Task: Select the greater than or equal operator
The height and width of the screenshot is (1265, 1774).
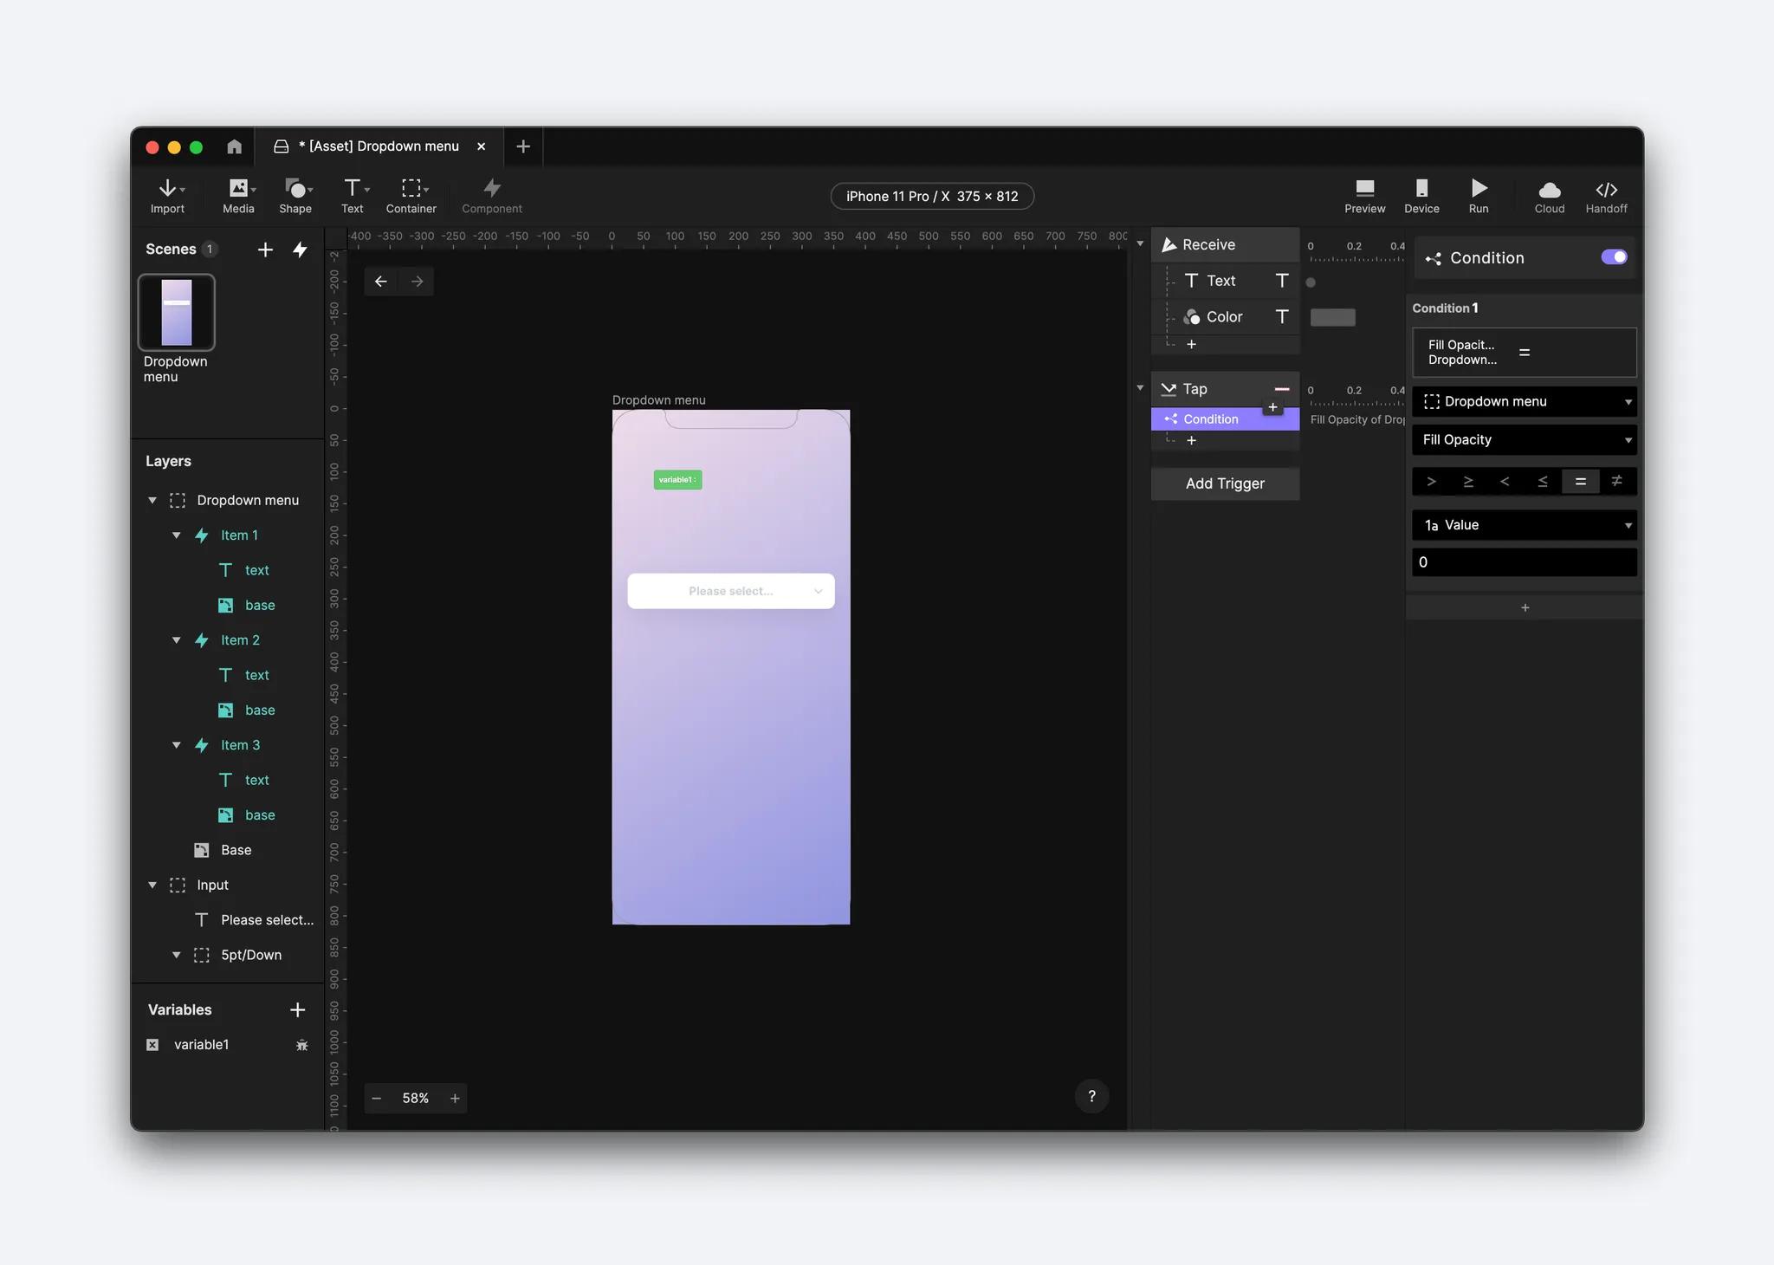Action: click(1468, 481)
